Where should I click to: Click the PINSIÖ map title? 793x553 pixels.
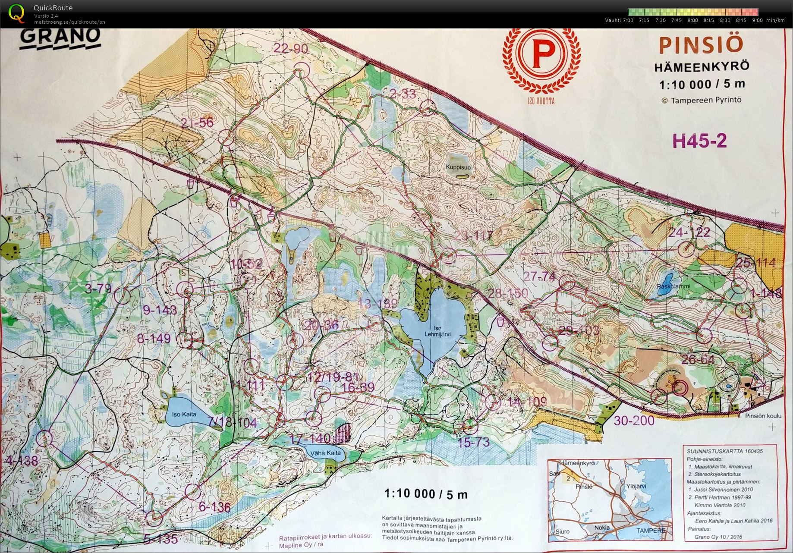pyautogui.click(x=701, y=45)
